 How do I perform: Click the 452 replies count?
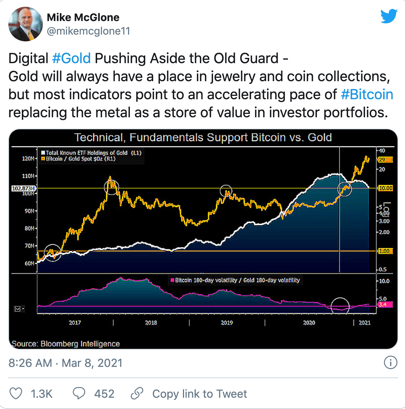104,394
